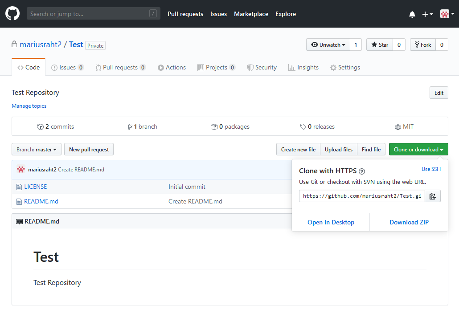The image size is (459, 309).
Task: Open commit author mariusraht2 link
Action: pos(42,170)
